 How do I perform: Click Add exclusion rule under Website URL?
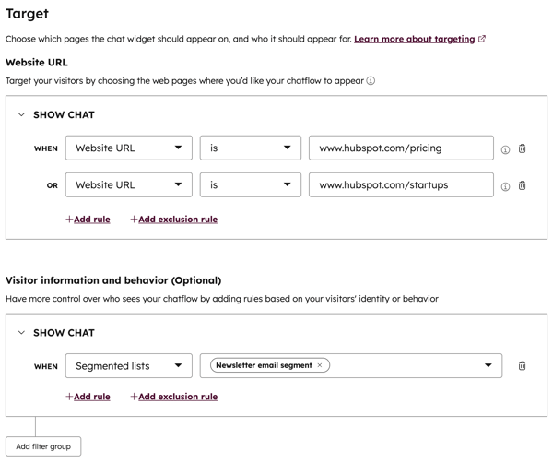point(174,220)
